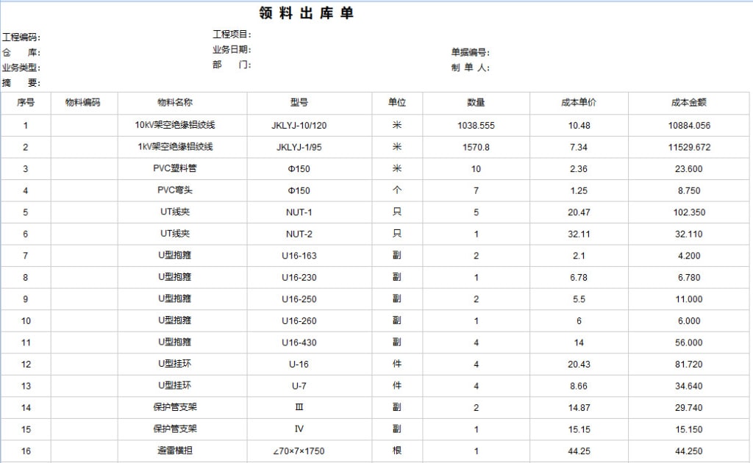The height and width of the screenshot is (463, 753).
Task: Select cell 1kV架空绝缘铝绞线
Action: click(x=182, y=147)
